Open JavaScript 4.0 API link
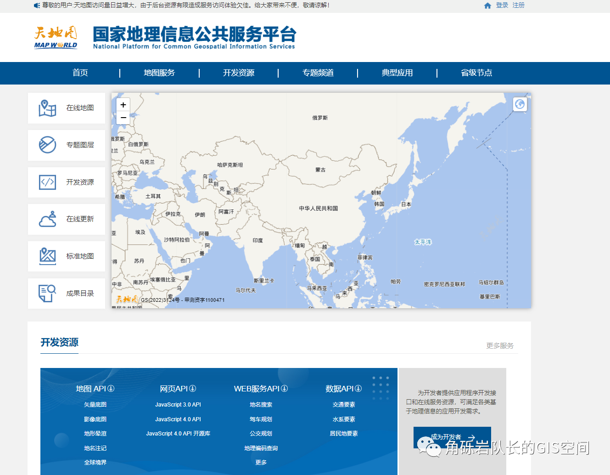This screenshot has width=610, height=475. pos(178,419)
